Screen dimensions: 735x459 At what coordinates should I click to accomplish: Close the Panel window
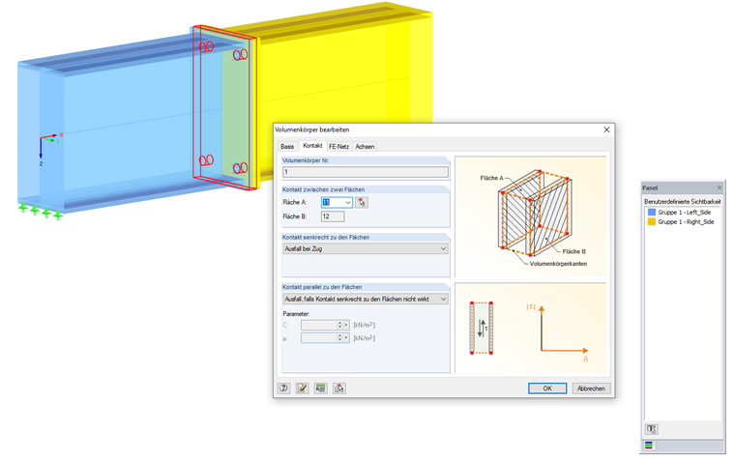pyautogui.click(x=720, y=187)
